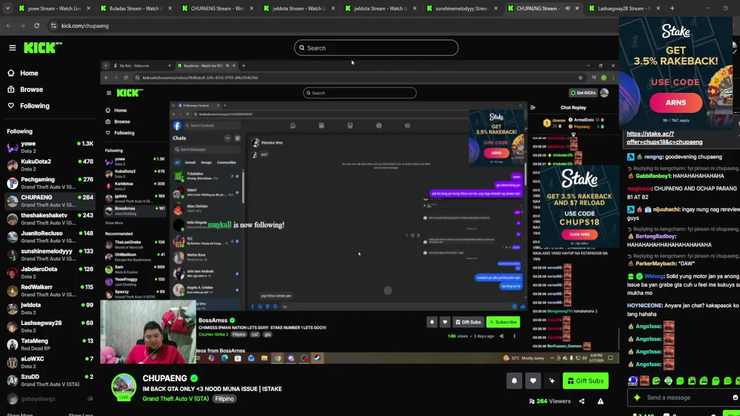740x416 pixels.
Task: Select the first blue emote in chat bar
Action: (x=633, y=381)
